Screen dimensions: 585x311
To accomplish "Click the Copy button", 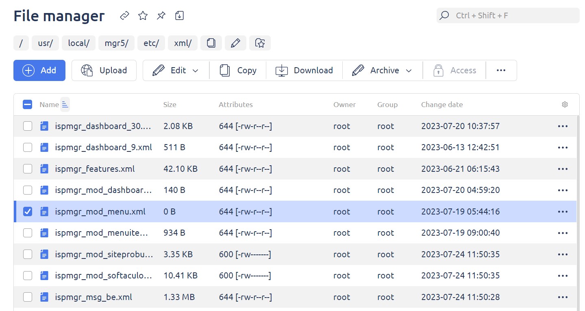I will (x=238, y=70).
